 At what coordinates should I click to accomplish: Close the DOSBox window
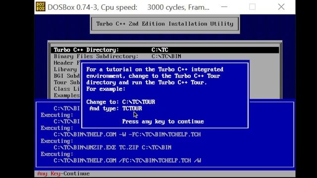pos(281,7)
